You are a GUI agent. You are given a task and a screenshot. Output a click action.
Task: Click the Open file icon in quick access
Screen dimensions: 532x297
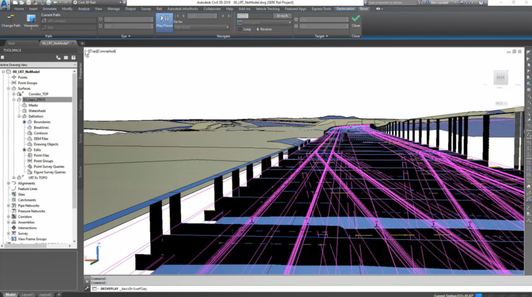coord(22,2)
